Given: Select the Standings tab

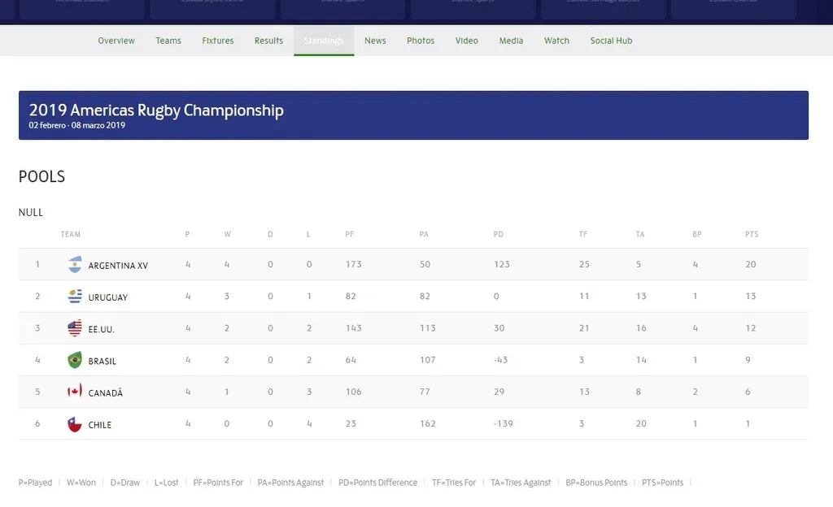Looking at the screenshot, I should click(x=324, y=41).
